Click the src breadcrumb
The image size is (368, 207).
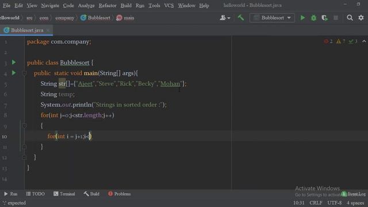pos(29,18)
